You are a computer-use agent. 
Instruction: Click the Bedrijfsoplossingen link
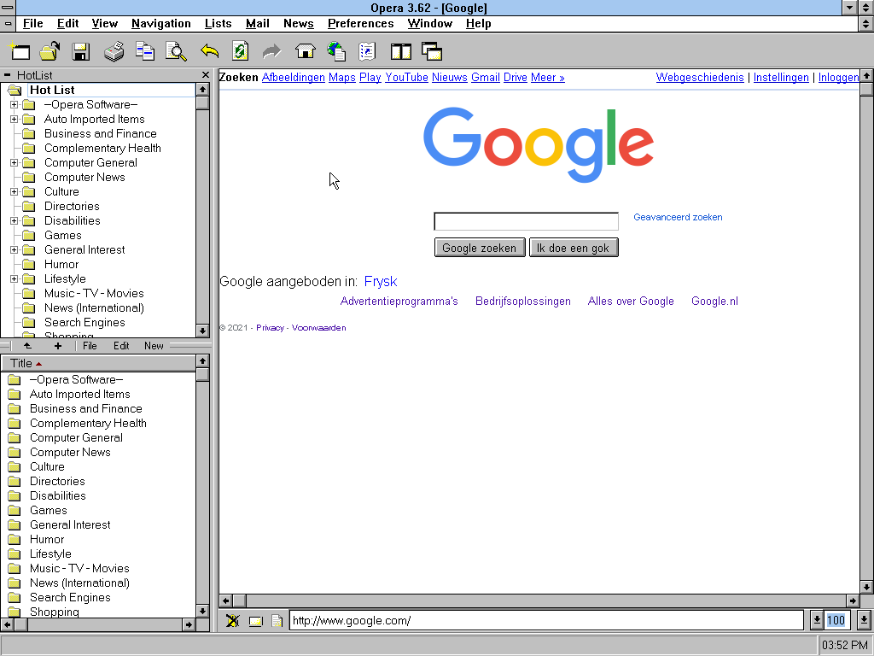(x=523, y=302)
